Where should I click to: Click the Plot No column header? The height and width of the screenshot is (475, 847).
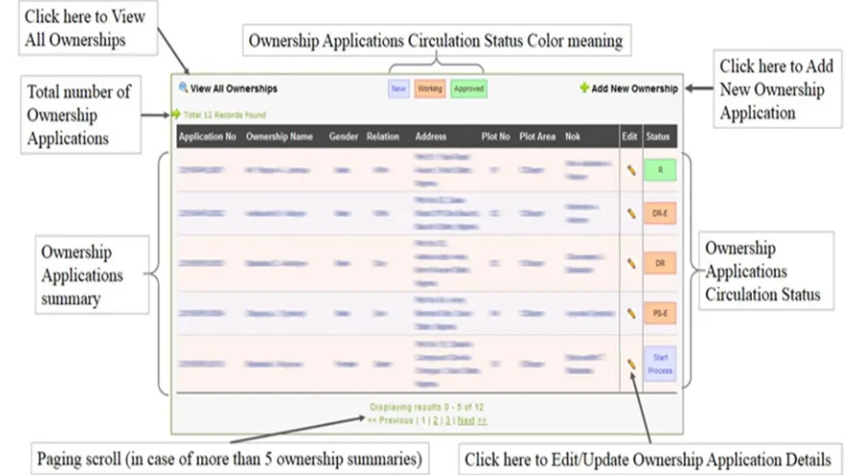point(496,137)
